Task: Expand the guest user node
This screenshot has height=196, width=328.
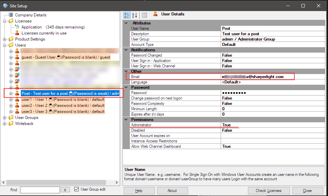Action: (11, 57)
